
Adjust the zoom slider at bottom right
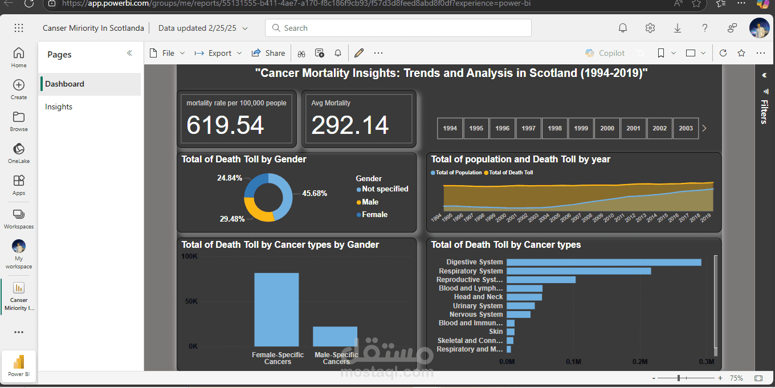coord(678,377)
